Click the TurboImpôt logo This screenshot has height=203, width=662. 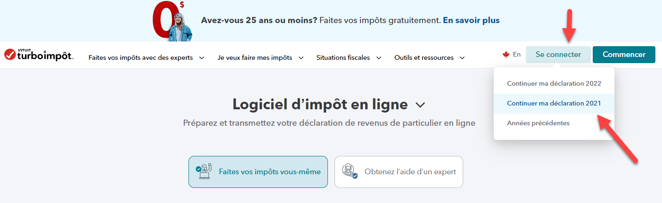point(38,55)
